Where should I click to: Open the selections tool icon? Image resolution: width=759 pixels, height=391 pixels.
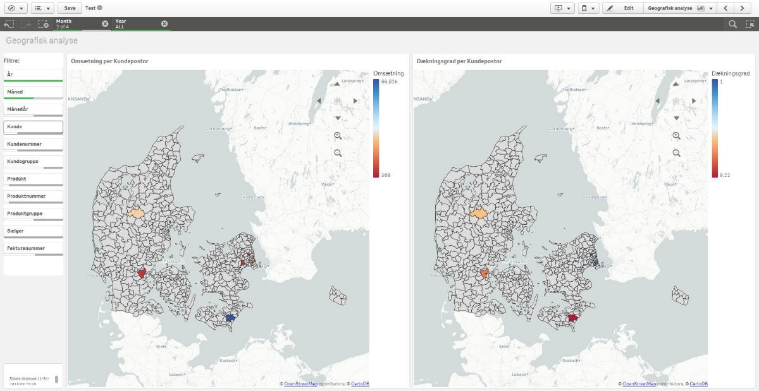coord(750,24)
